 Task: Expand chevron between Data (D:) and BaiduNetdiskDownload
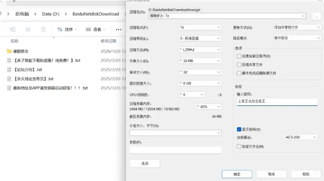[x=66, y=14]
